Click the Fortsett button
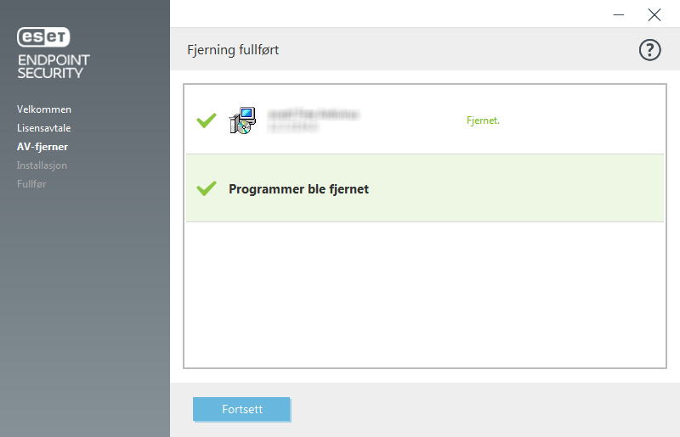The image size is (680, 437). point(241,409)
